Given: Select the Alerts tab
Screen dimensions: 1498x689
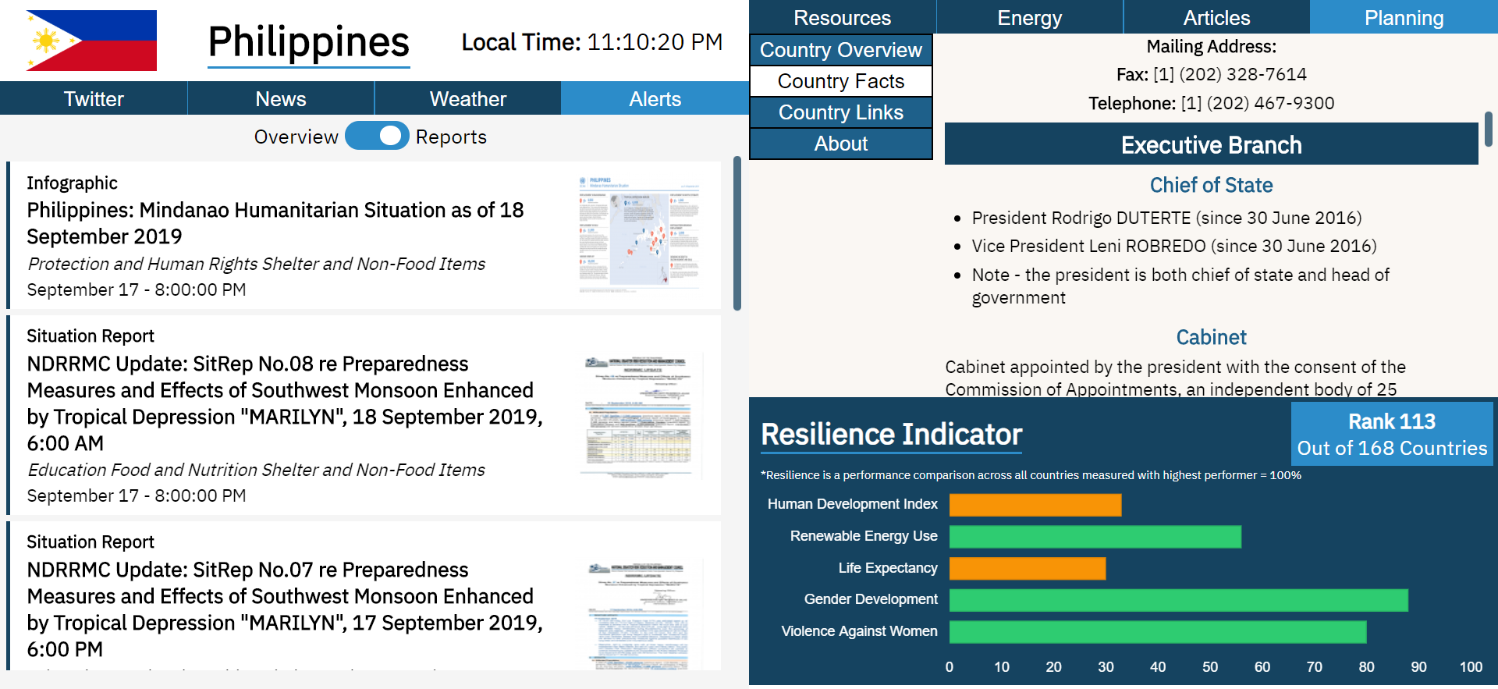Looking at the screenshot, I should coord(655,99).
